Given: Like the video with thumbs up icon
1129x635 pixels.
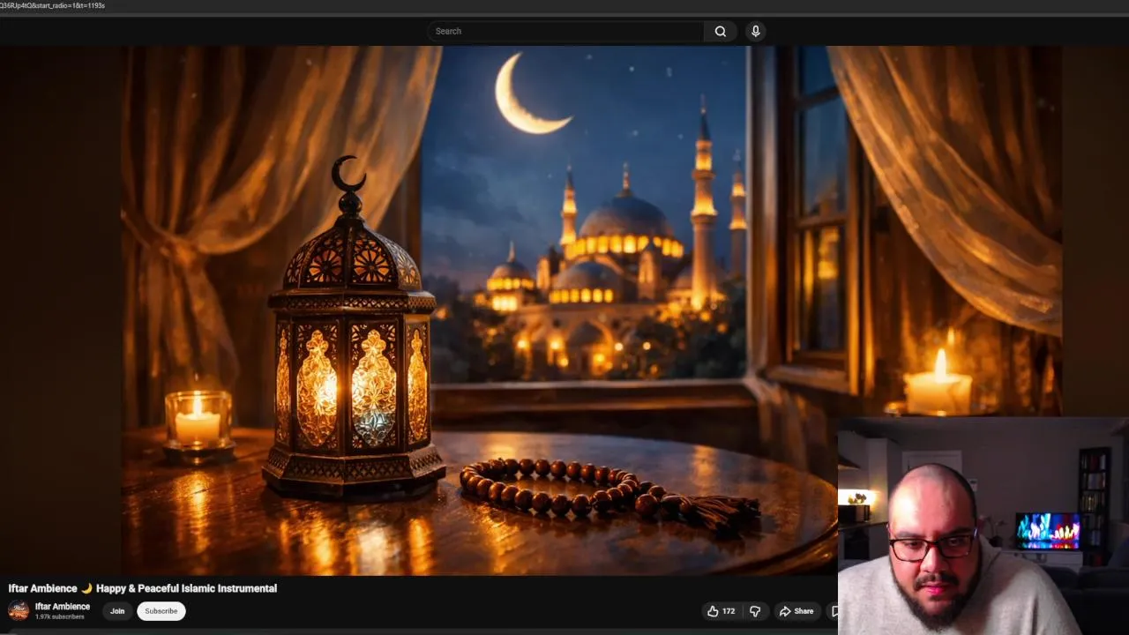Looking at the screenshot, I should click(x=721, y=611).
